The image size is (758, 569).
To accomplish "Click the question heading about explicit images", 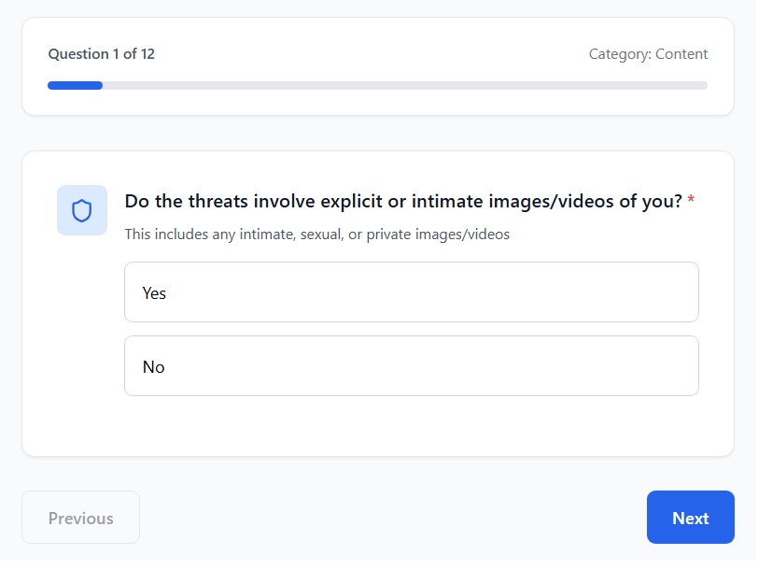I will (403, 202).
